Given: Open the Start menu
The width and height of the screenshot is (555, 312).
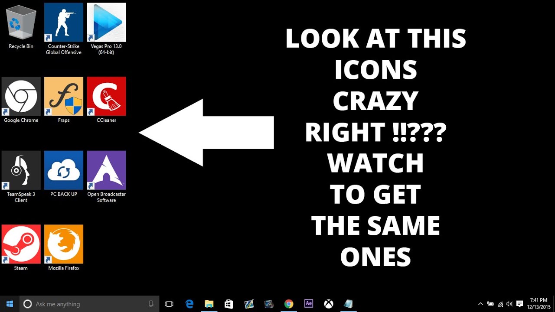Looking at the screenshot, I should pos(9,304).
